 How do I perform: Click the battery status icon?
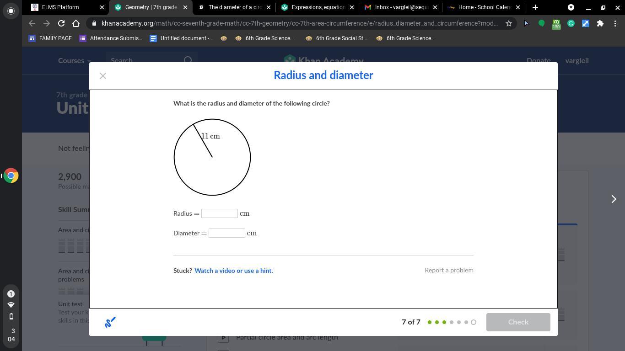(x=11, y=316)
